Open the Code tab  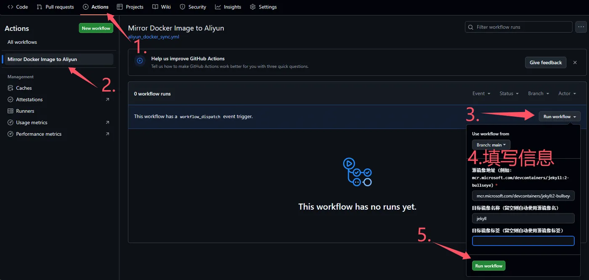click(x=18, y=7)
